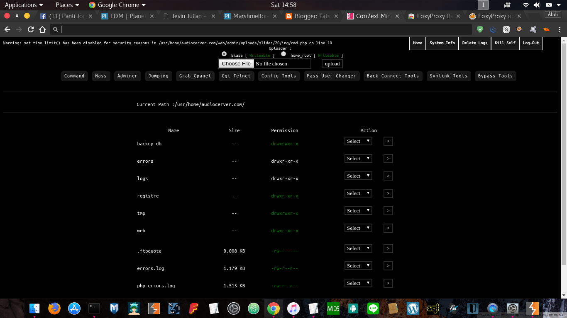Viewport: 567px width, 318px height.
Task: Open the Select dropdown for backup_db
Action: 358,141
